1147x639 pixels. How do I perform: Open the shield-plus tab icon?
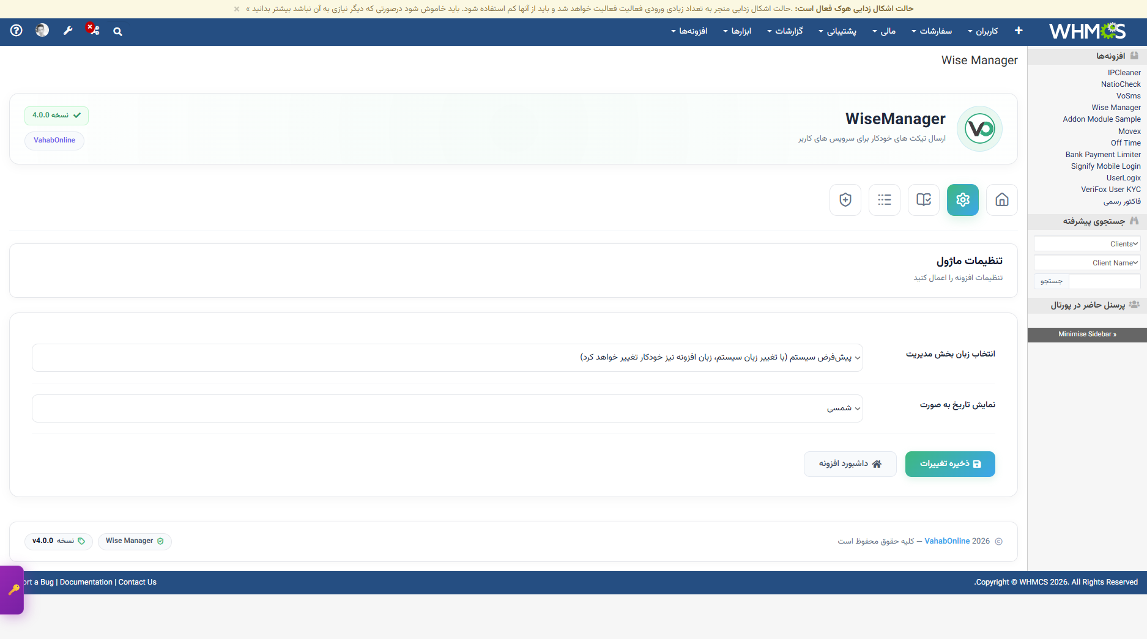point(845,200)
